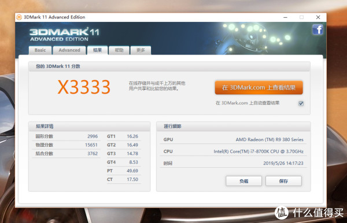Click the 负载 load button
This screenshot has width=347, height=223.
tap(243, 181)
